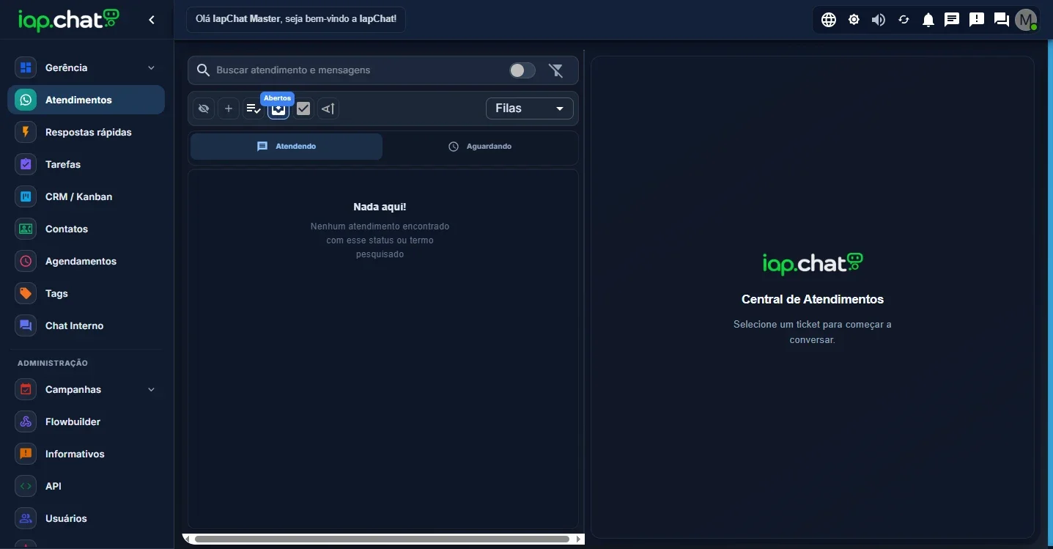Open the message lines chat-bubble icon
This screenshot has height=549, width=1053.
tap(952, 20)
